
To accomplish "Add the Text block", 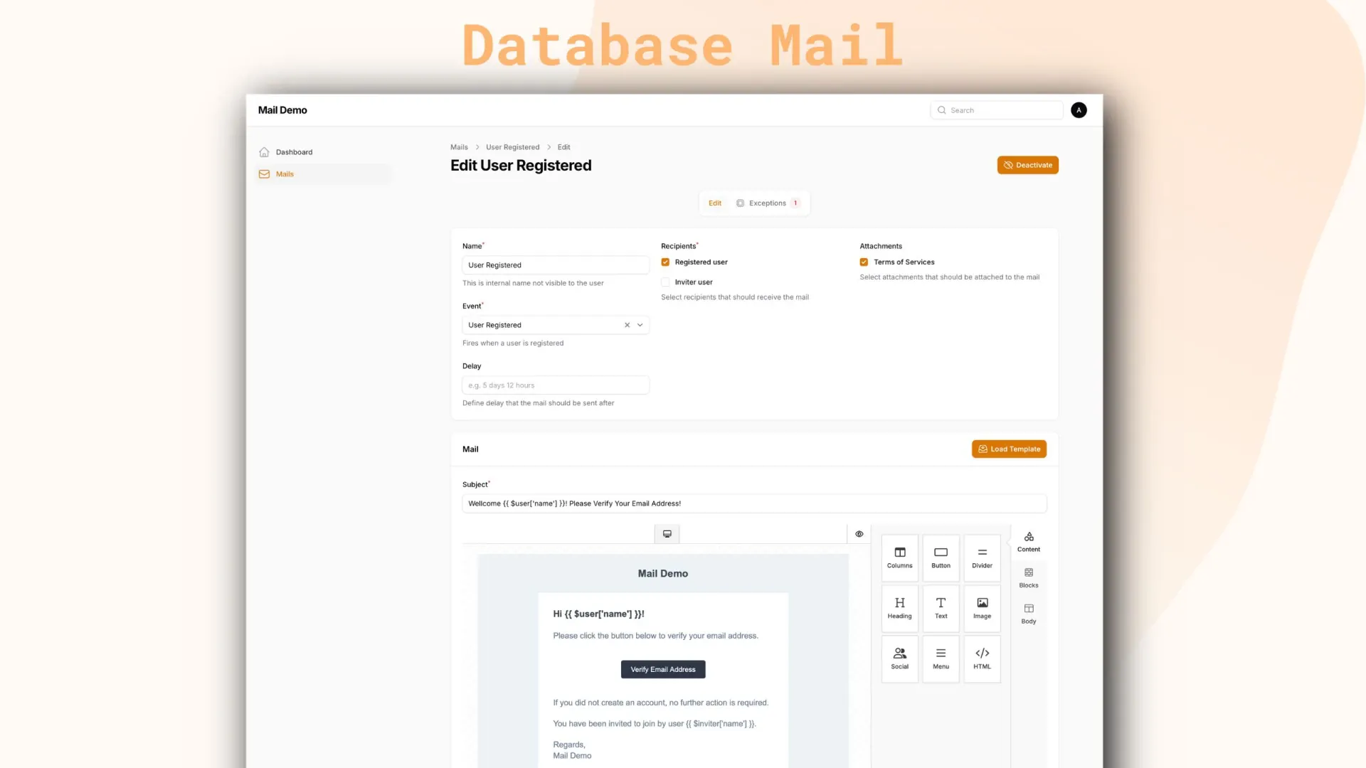I will pos(941,608).
